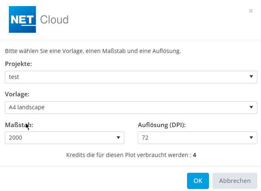Click the arrow of the Auflösung combo box
Screen dimensions: 261x191
click(251, 138)
